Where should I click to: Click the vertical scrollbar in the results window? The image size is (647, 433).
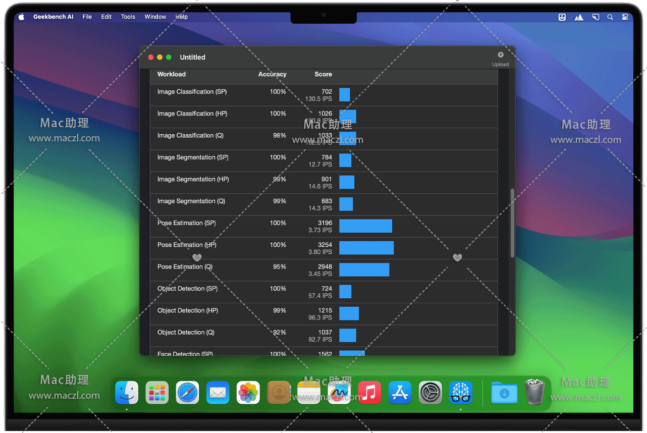coord(513,223)
